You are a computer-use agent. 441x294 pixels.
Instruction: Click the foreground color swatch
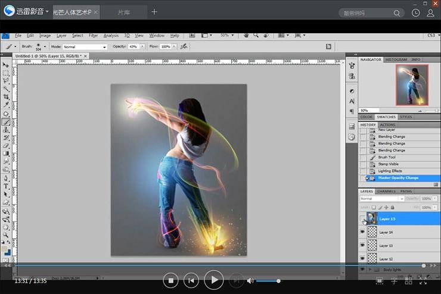tap(4, 249)
